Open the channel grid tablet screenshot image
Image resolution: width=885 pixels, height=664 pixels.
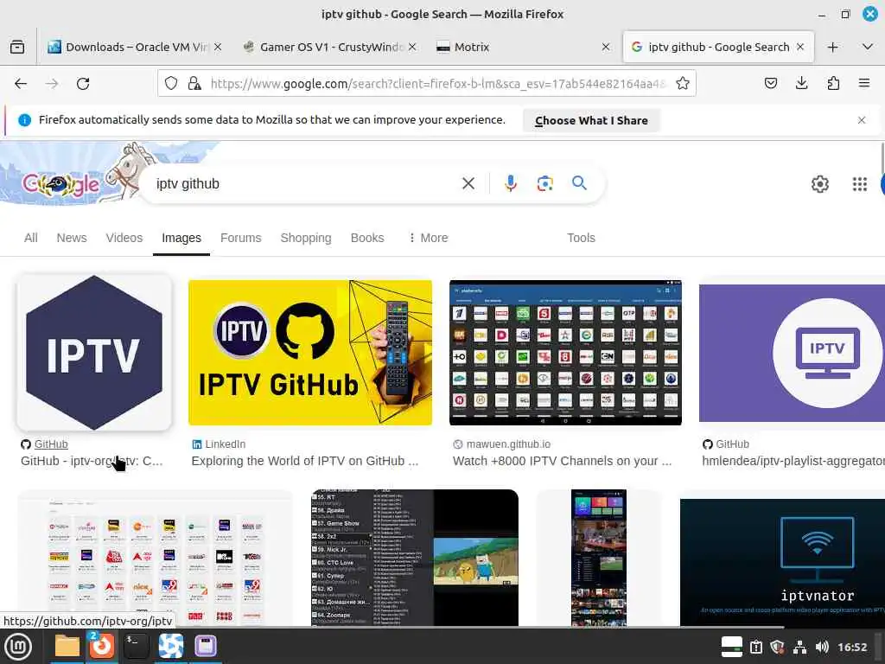tap(565, 353)
